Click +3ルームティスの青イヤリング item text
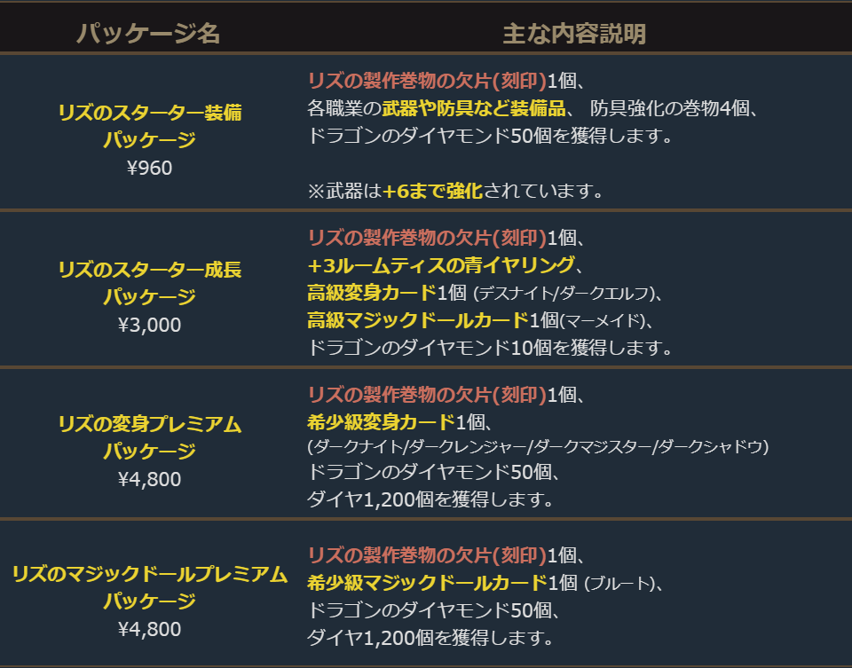Image resolution: width=852 pixels, height=668 pixels. click(440, 264)
